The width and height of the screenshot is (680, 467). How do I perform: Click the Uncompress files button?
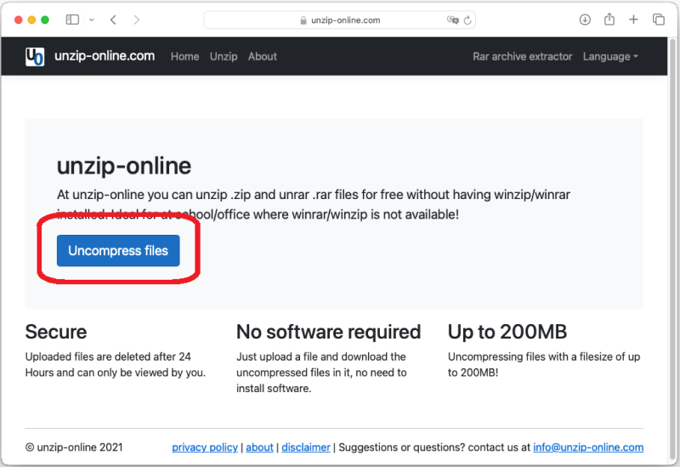tap(118, 250)
